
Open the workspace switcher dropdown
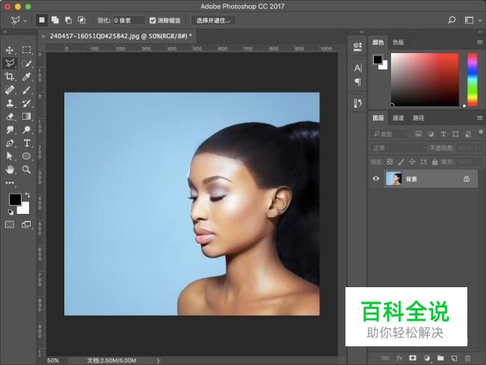tap(480, 20)
